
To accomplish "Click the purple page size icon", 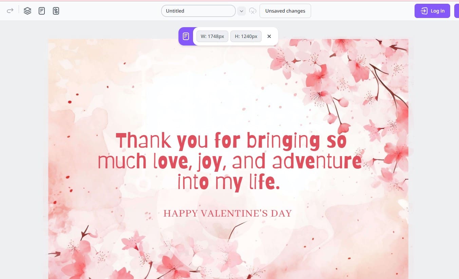I will pos(186,36).
